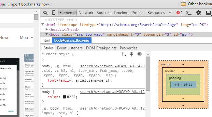Toggle device mode phone icon
This screenshot has width=212, height=117.
pyautogui.click(x=54, y=13)
